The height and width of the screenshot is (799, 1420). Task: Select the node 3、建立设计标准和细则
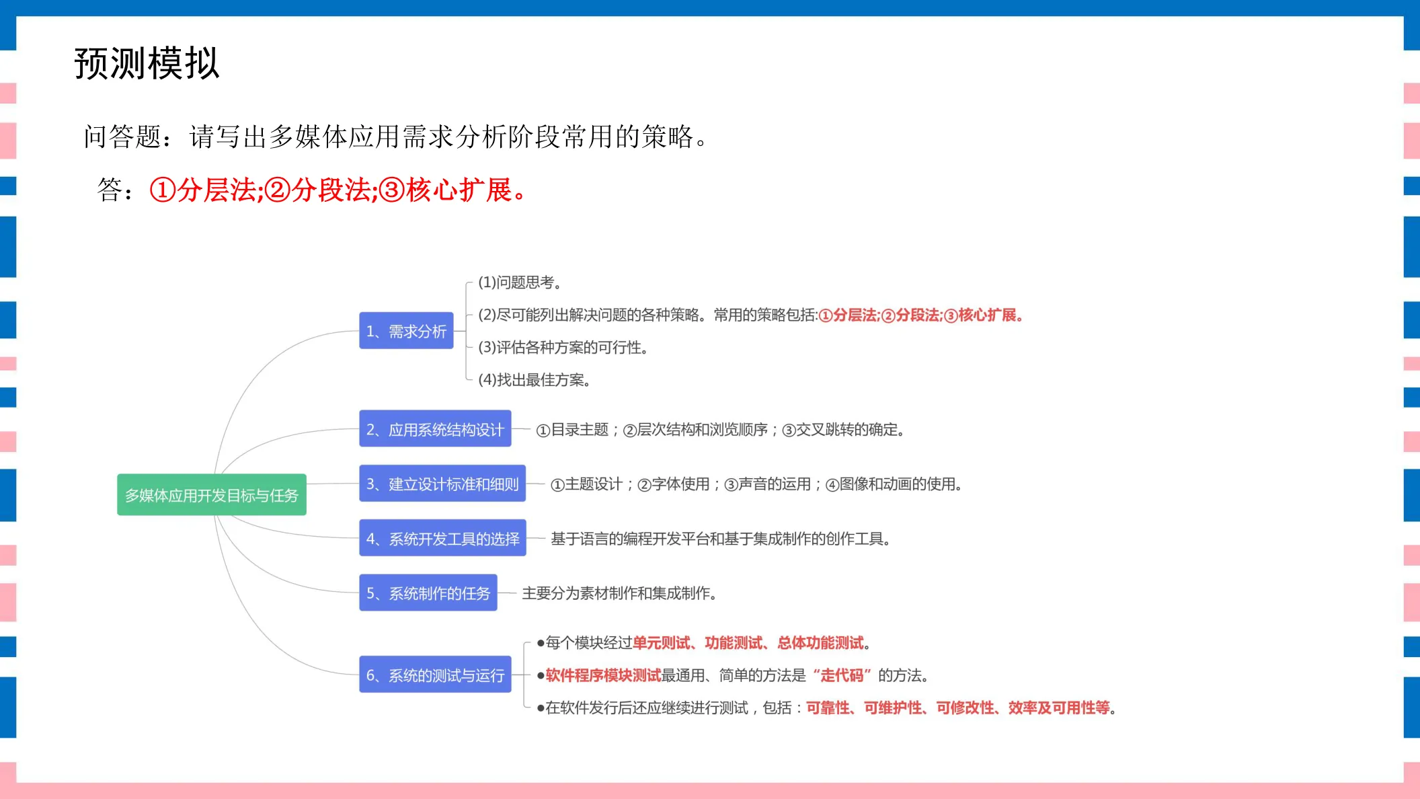[442, 484]
